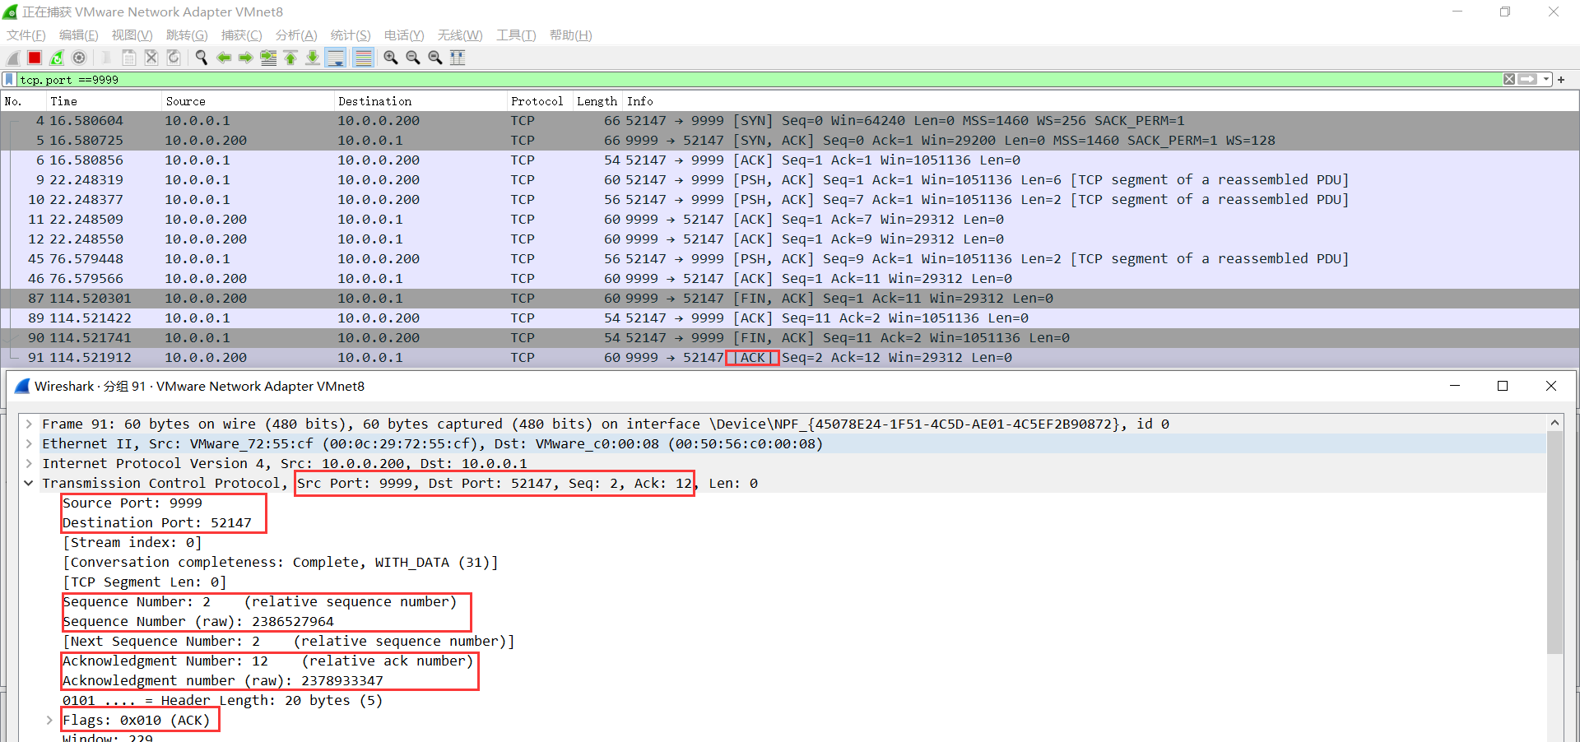Screen dimensions: 1580x742
Task: Expand the Flags: 0x010 (ACK) row
Action: click(x=49, y=721)
